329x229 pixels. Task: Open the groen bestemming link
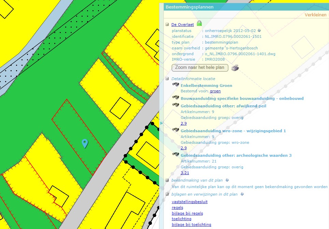(x=215, y=91)
